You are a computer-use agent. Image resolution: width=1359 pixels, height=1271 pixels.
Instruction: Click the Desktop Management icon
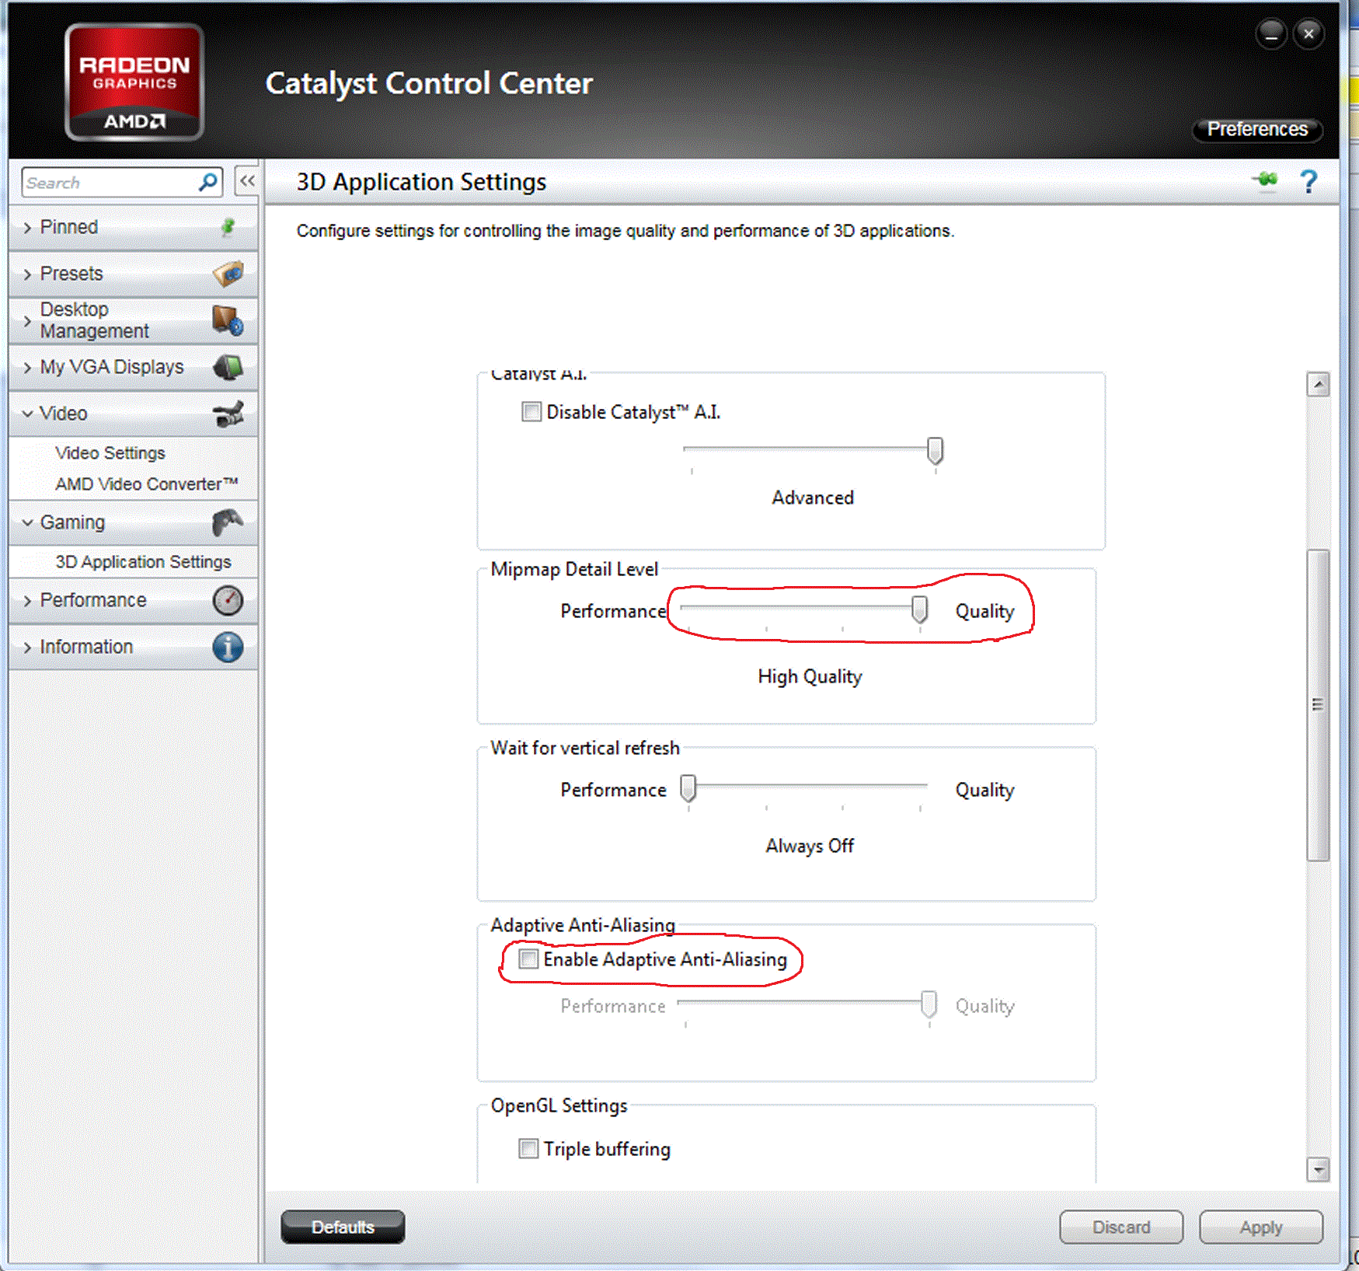tap(228, 319)
